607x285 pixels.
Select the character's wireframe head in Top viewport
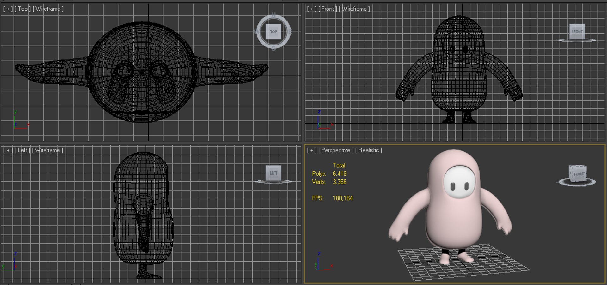(142, 72)
